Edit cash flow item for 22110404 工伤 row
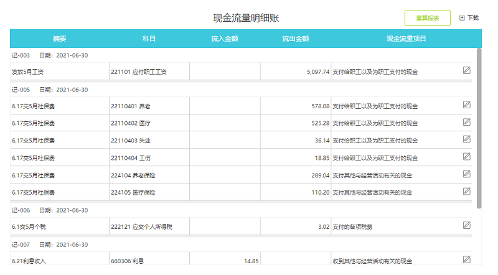Screen dimensions: 498x275 click(x=466, y=156)
